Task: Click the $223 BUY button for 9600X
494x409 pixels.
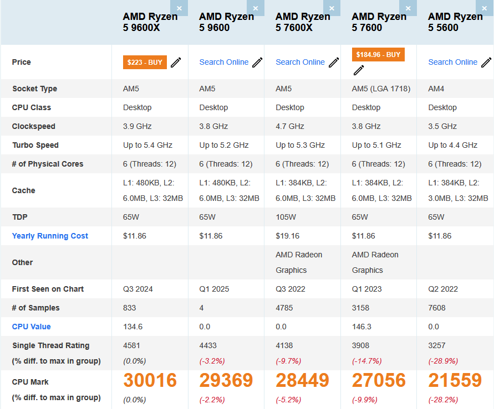Action: pyautogui.click(x=144, y=63)
